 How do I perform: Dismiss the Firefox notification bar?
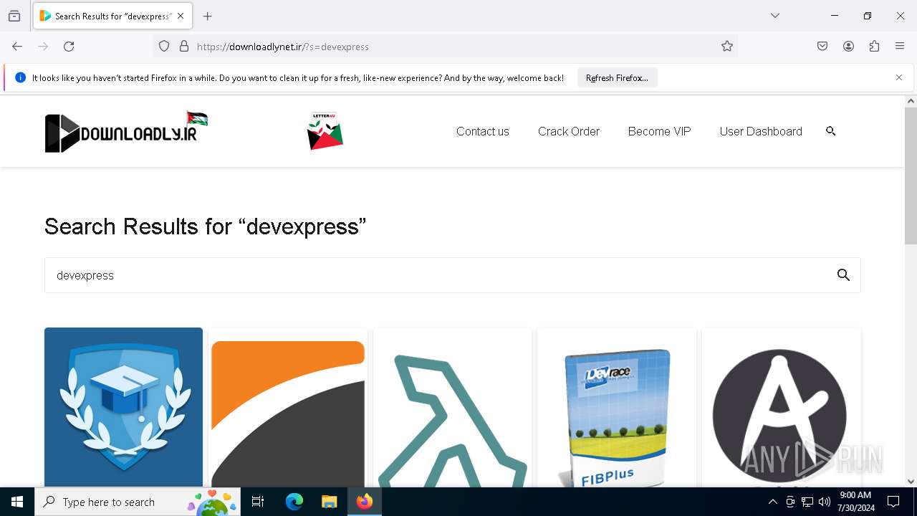point(899,77)
